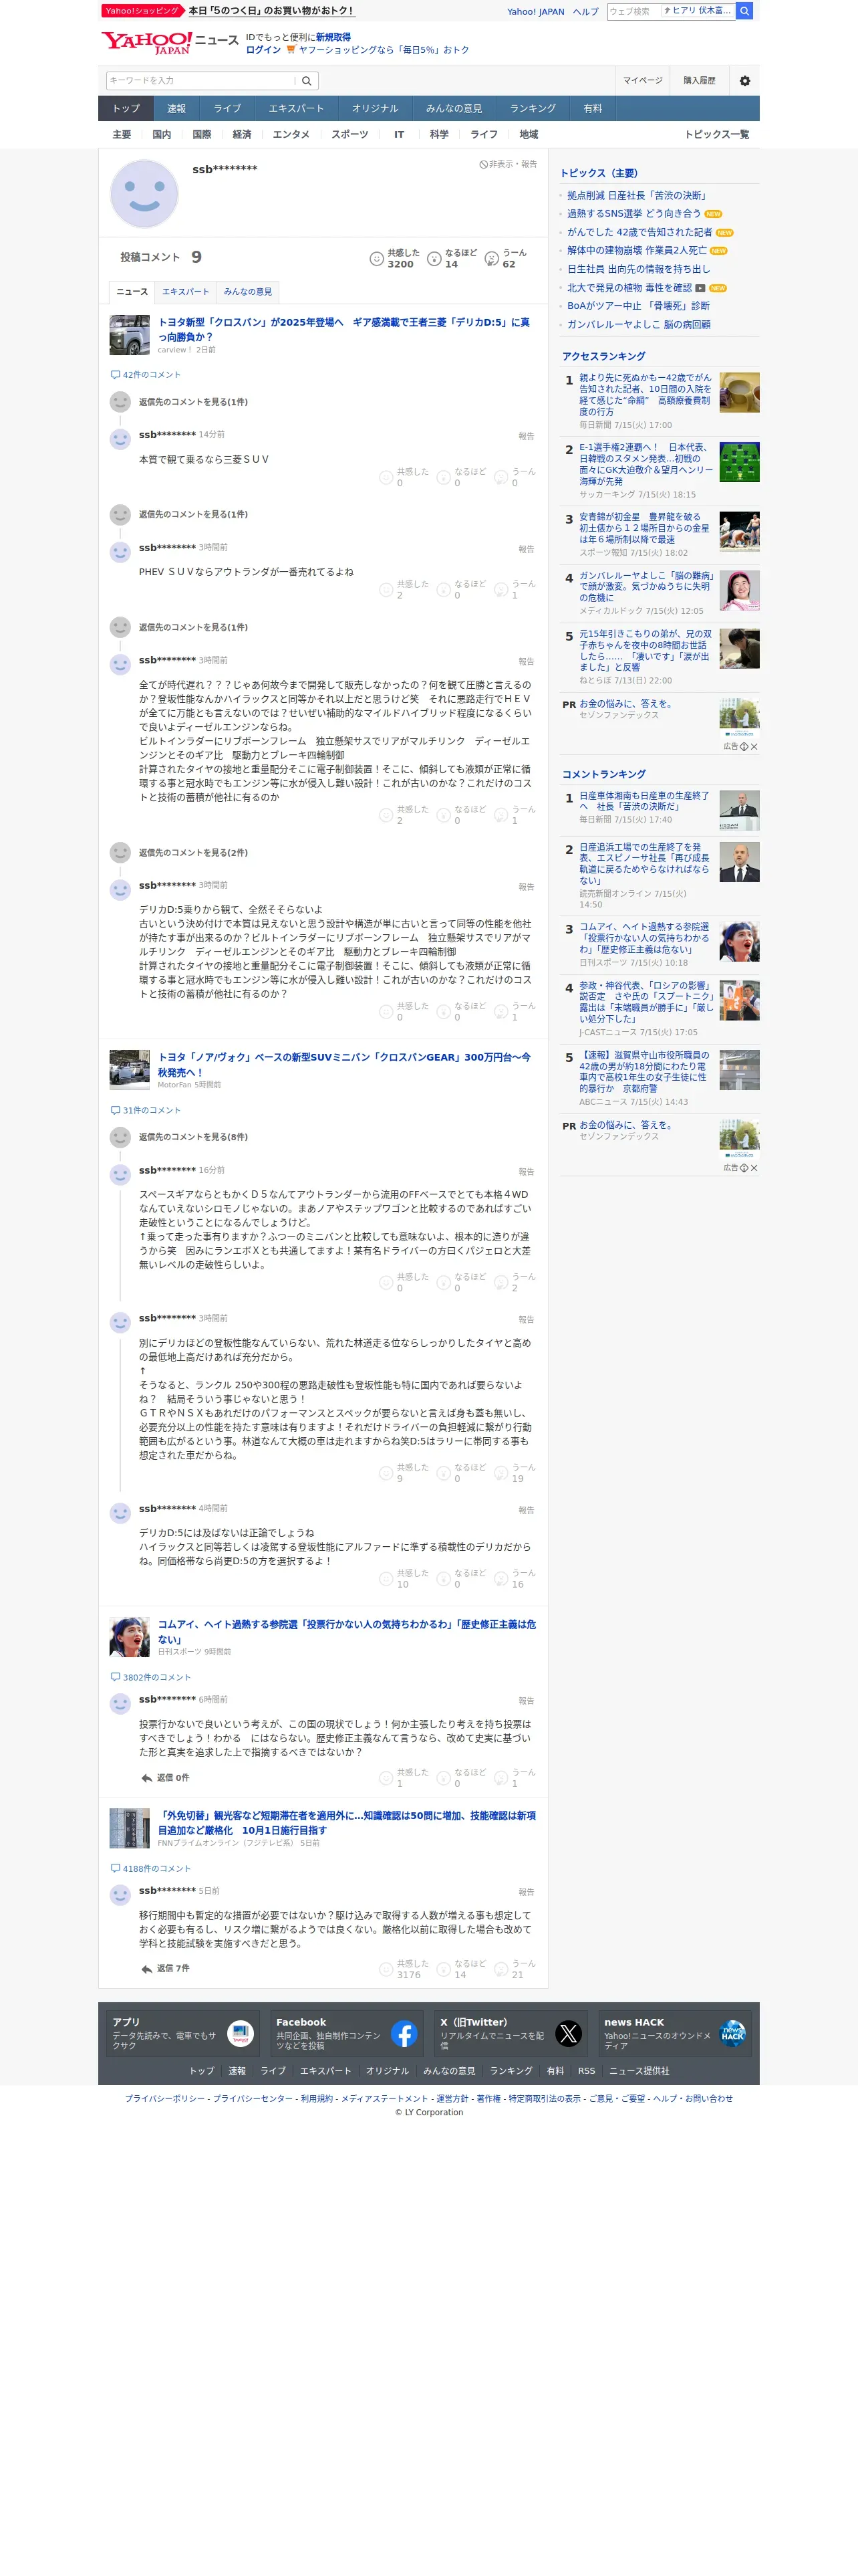Select the エンタメ category
Image resolution: width=858 pixels, height=2576 pixels.
point(291,135)
